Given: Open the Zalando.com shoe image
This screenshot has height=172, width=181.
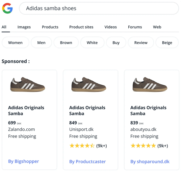Looking at the screenshot, I should [x=28, y=84].
